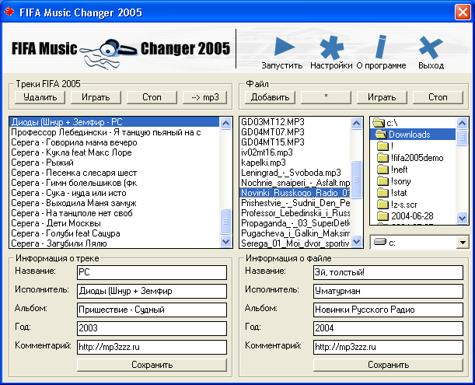475x385 pixels.
Task: Click the Запустить play icon
Action: click(285, 47)
